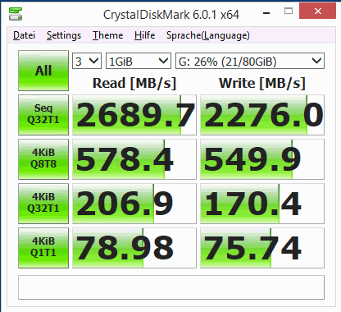Start the 4KiB Q32T1 test

tap(43, 204)
